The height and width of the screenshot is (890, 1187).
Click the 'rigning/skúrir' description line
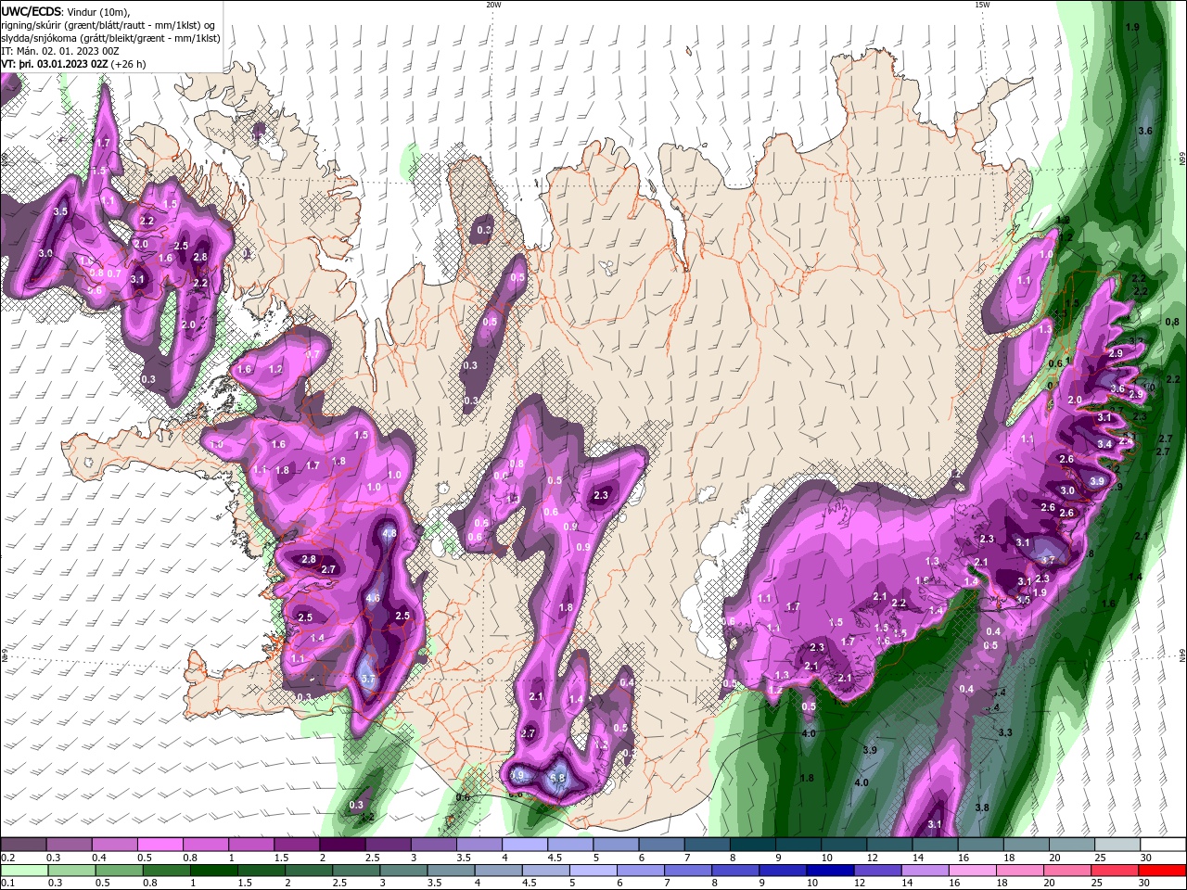coord(109,25)
